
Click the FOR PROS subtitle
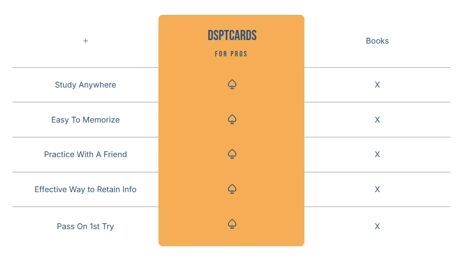231,54
